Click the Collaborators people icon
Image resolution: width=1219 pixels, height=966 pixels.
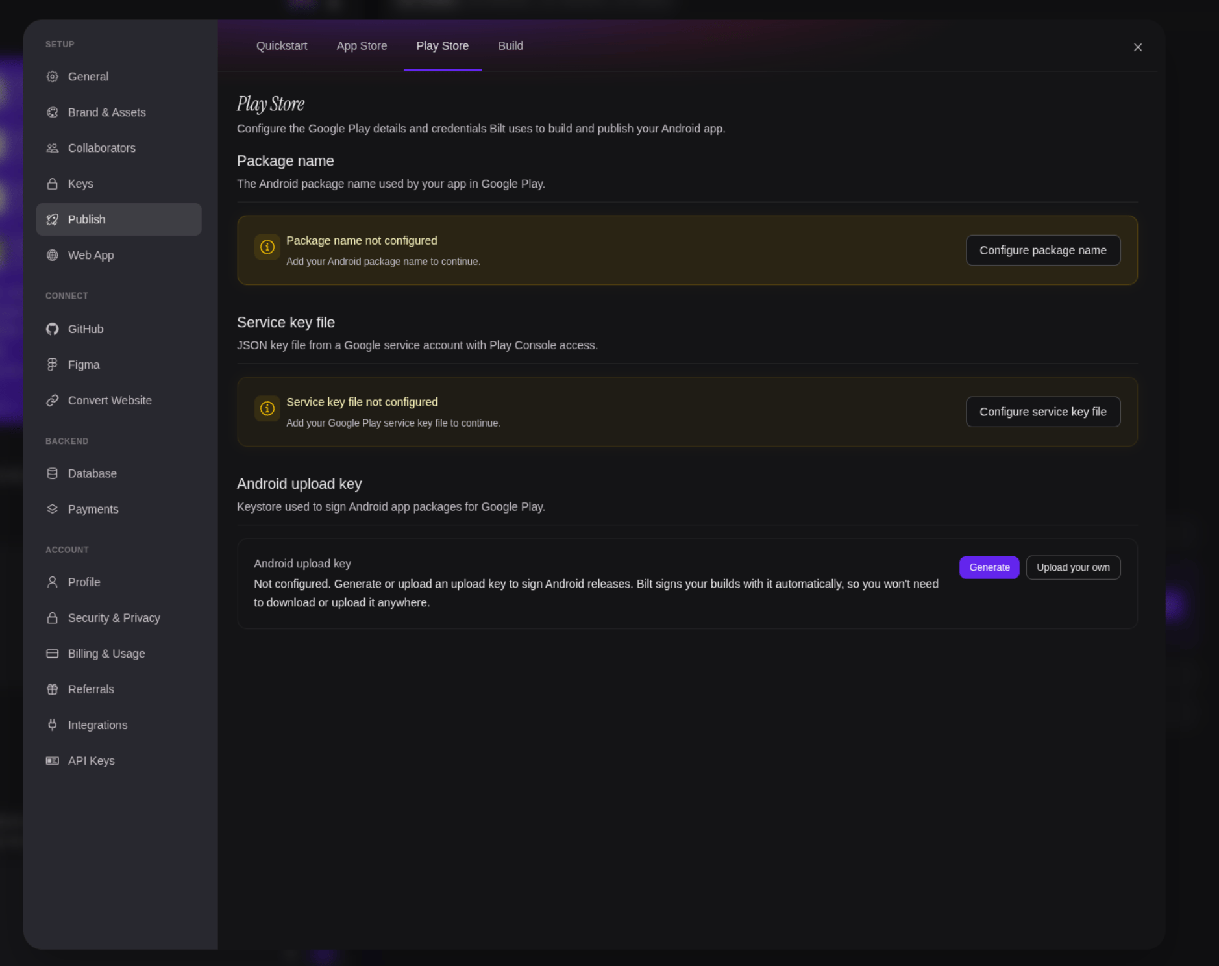coord(53,148)
